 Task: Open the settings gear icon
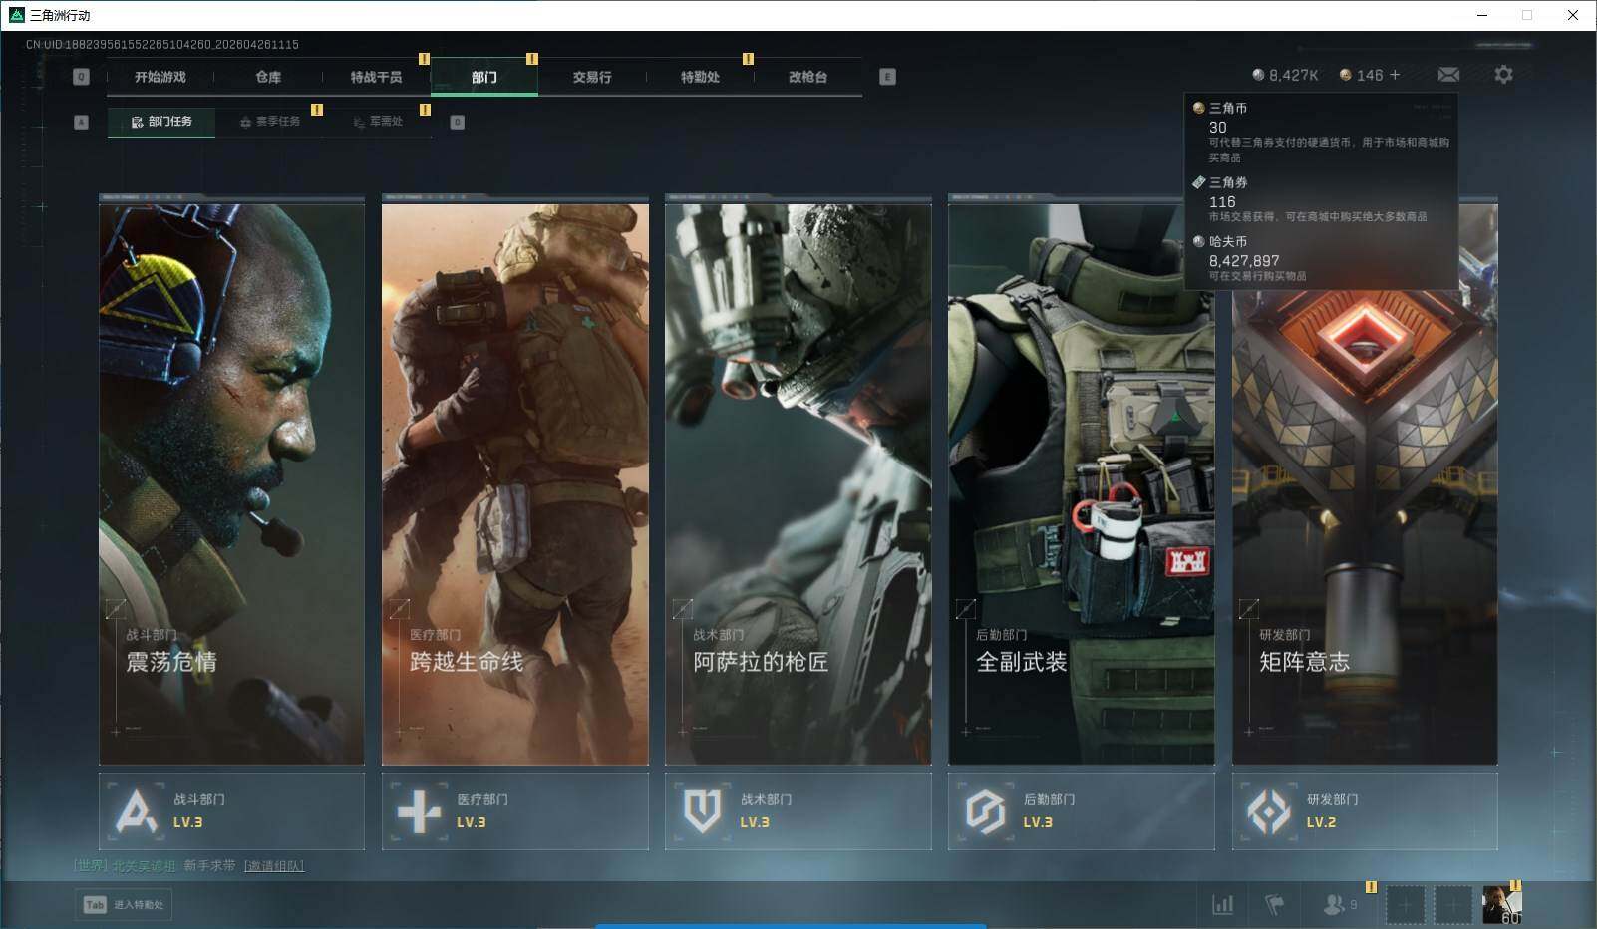coord(1503,75)
